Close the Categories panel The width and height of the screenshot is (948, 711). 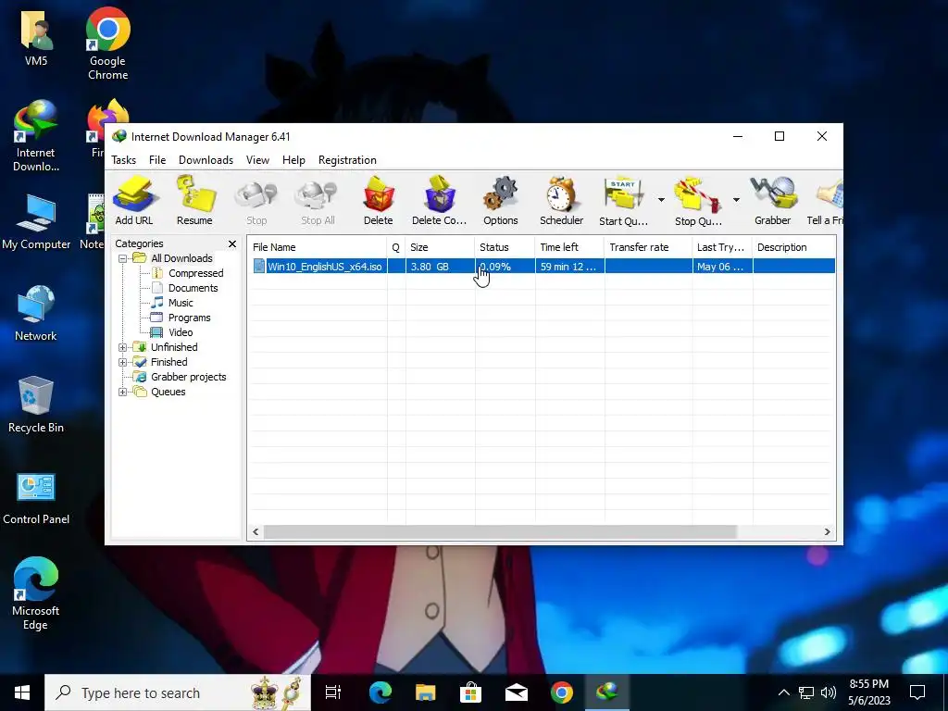(232, 243)
